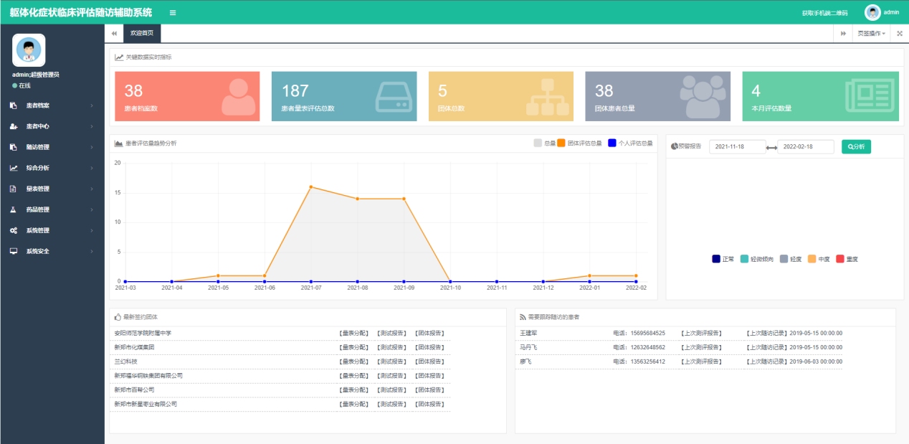Toggle 个人评估总量 legend series in chart

coord(611,143)
